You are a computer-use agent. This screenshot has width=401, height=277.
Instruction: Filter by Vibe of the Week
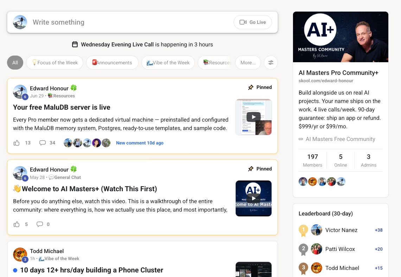pos(168,63)
